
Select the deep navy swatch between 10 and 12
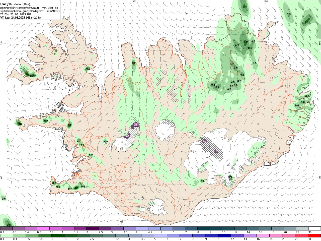224,235
